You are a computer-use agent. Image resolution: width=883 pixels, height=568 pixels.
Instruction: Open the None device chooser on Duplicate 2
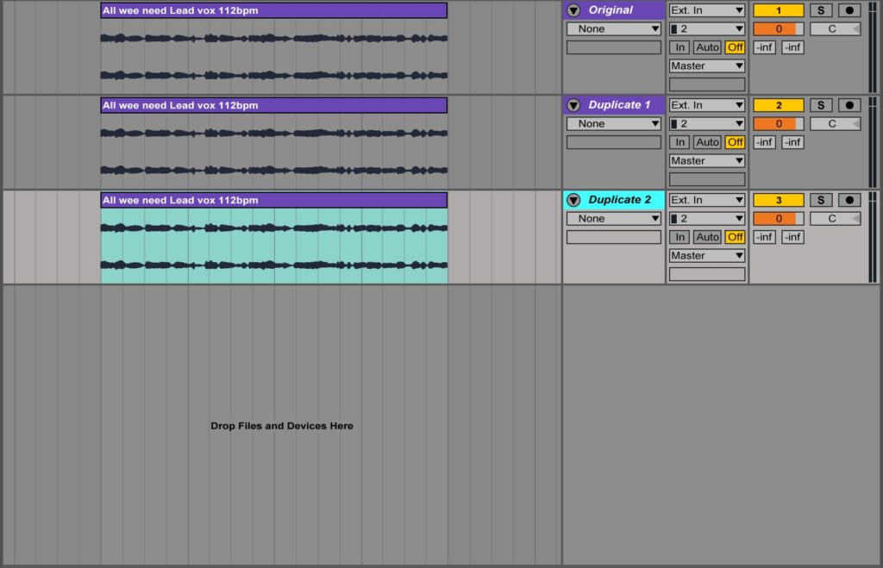coord(613,218)
